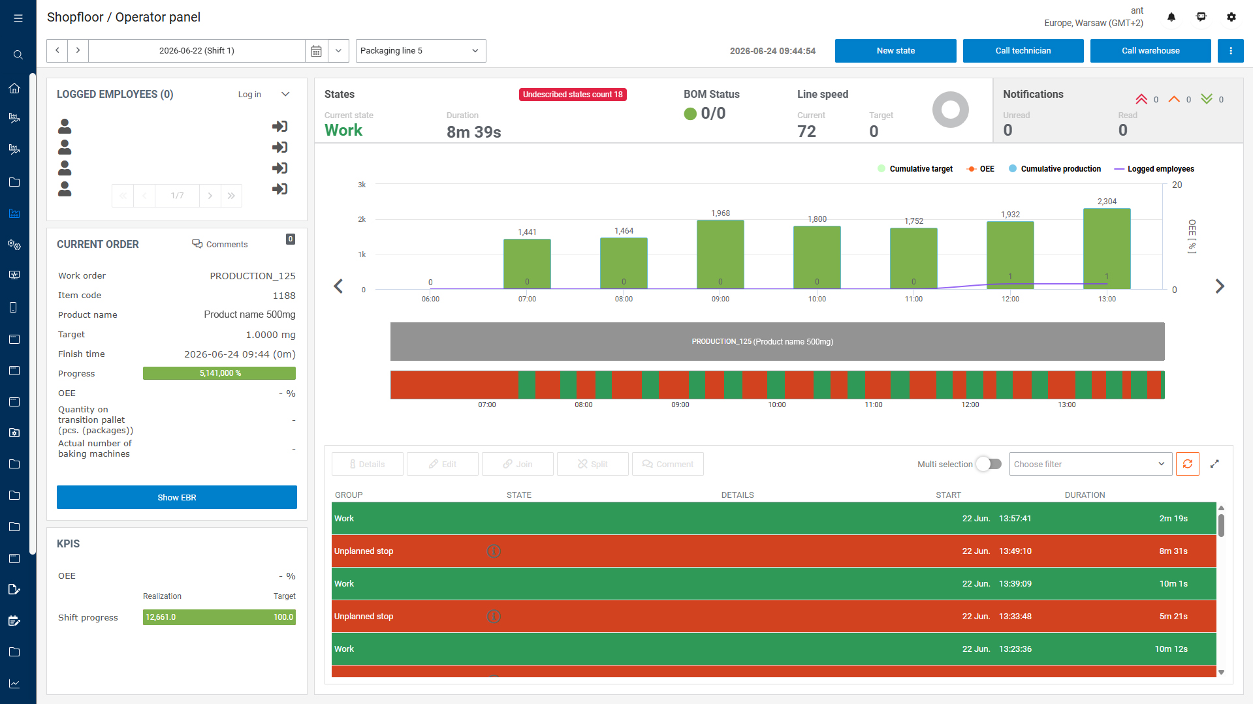The width and height of the screenshot is (1253, 704).
Task: Open the chat messages icon
Action: [x=1201, y=18]
